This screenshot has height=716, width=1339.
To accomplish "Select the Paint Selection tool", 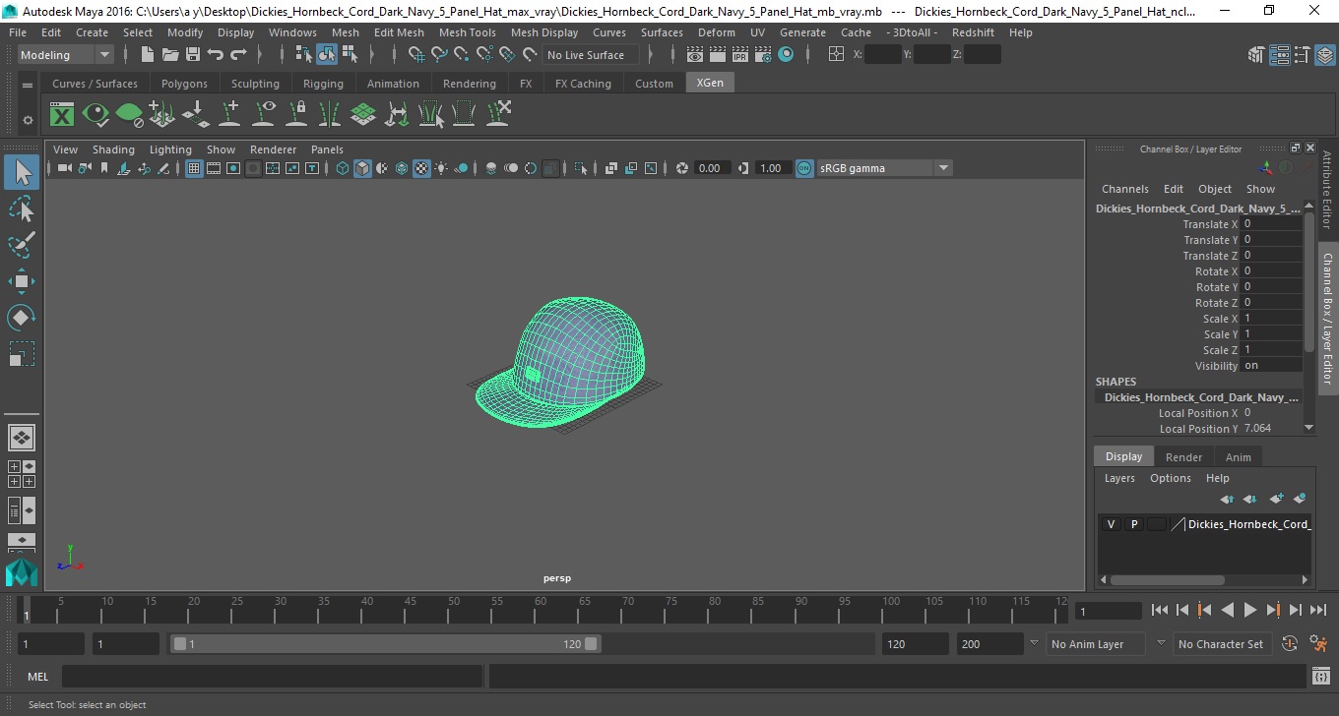I will [x=22, y=244].
